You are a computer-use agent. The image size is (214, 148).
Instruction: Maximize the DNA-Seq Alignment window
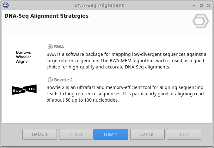pyautogui.click(x=201, y=5)
